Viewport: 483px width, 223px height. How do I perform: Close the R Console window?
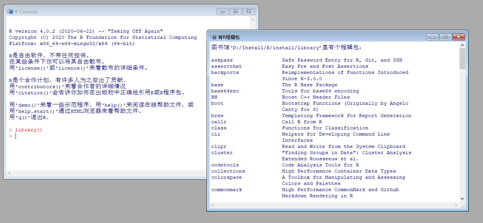click(x=249, y=12)
